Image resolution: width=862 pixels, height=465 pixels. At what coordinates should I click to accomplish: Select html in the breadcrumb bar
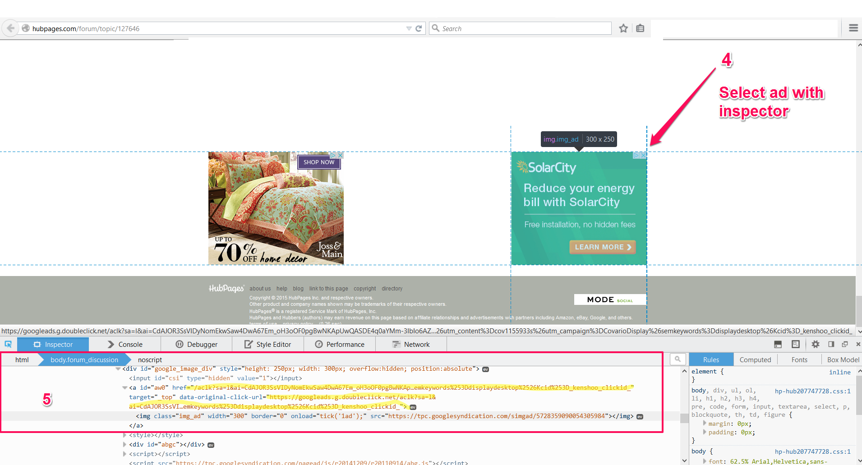tap(22, 359)
